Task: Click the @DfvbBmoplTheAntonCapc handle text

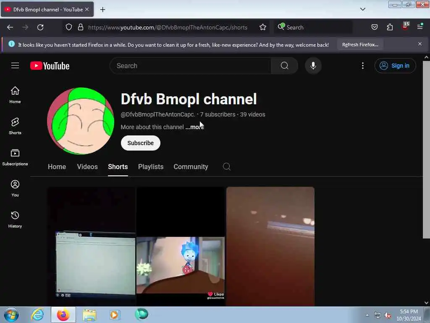Action: pyautogui.click(x=158, y=114)
